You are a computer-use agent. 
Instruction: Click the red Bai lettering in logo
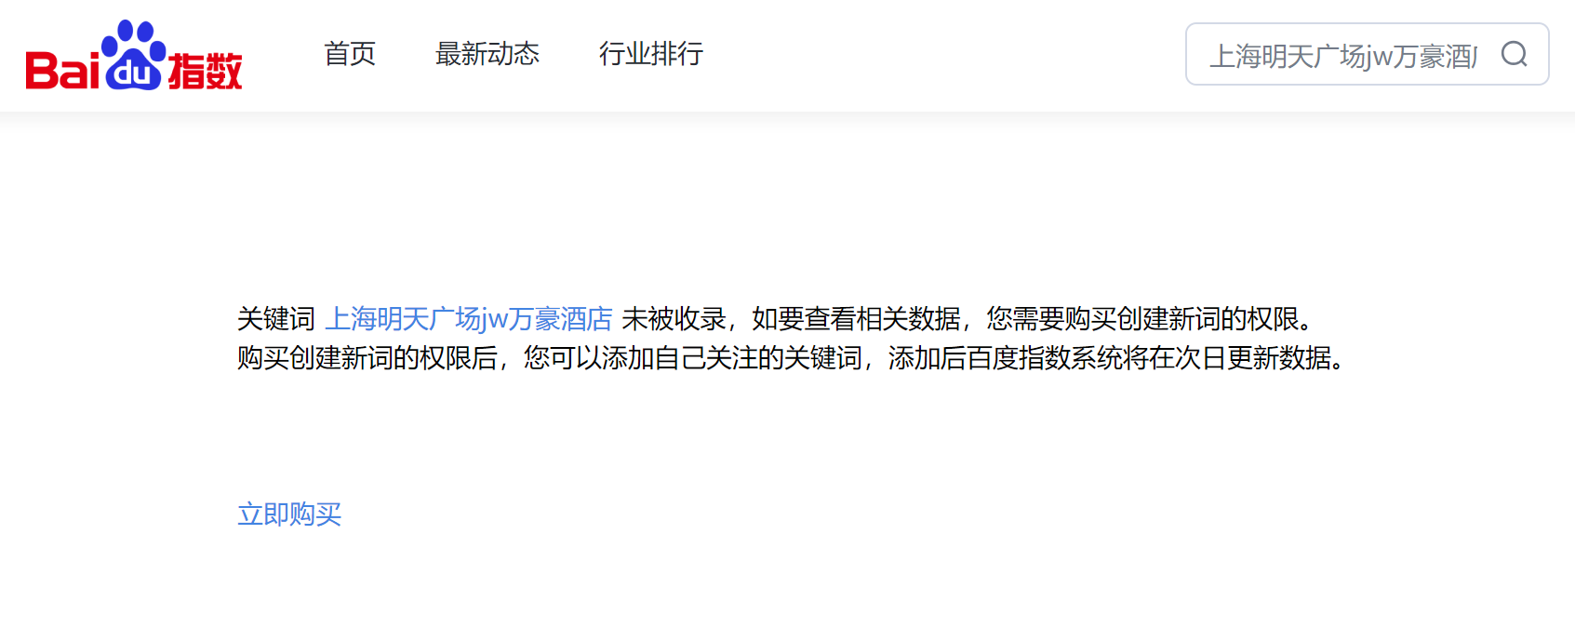point(62,69)
